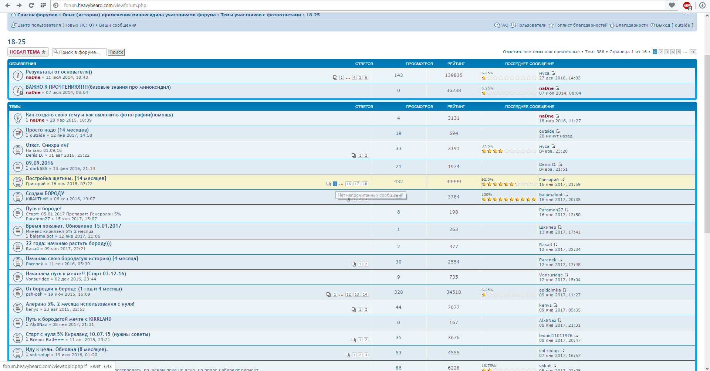Go to forum page 16 in pagination
Screen dimensions: 710x371
tap(693, 52)
